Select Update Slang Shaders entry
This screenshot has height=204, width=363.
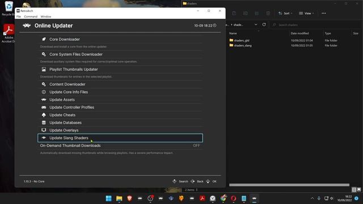tap(120, 138)
